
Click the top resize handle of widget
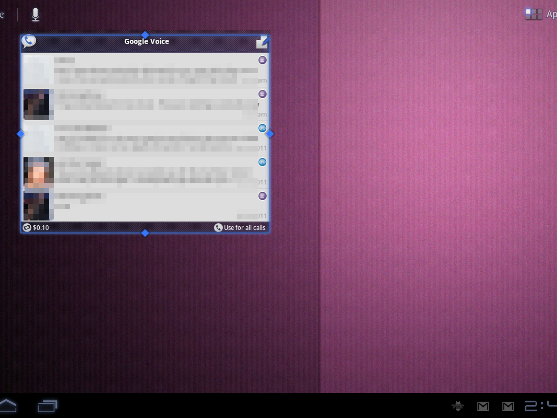[145, 35]
